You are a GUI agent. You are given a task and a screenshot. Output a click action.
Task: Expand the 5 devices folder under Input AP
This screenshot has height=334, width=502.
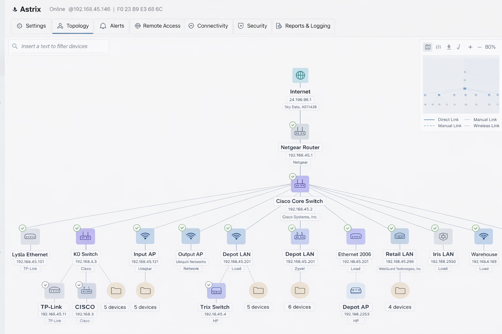[145, 291]
